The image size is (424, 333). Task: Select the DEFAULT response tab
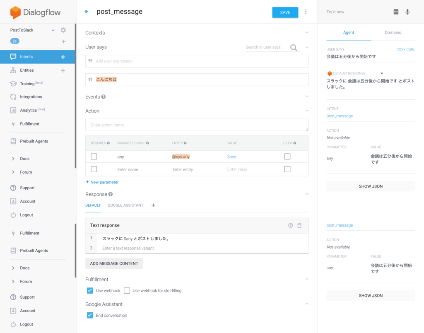click(93, 205)
